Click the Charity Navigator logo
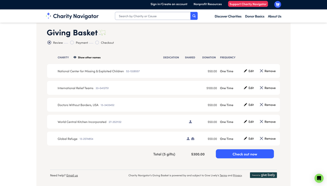This screenshot has height=186, width=327. (x=72, y=16)
